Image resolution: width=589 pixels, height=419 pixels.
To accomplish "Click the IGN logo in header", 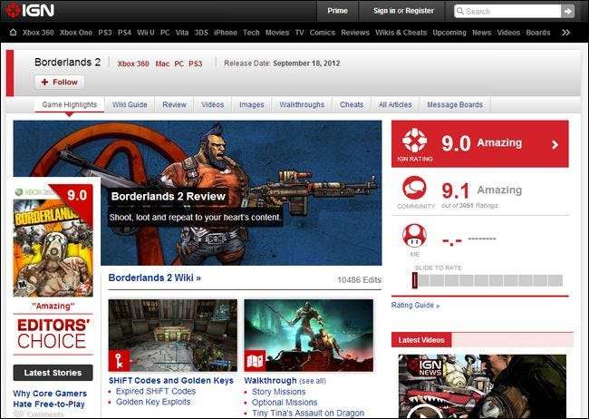I will point(32,11).
